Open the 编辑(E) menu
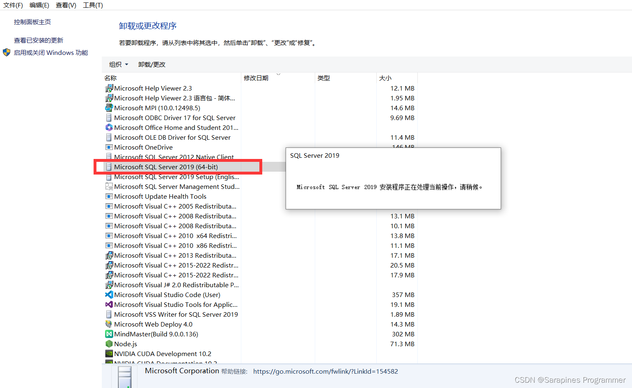632x388 pixels. point(39,5)
